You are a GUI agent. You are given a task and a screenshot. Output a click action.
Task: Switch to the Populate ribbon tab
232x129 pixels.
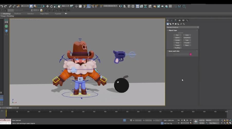58,14
